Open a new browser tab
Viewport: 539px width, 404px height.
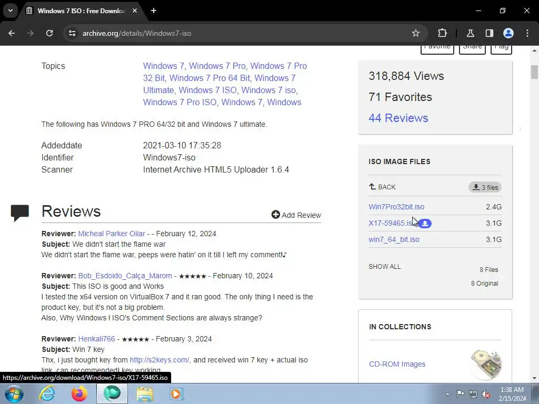(x=154, y=11)
